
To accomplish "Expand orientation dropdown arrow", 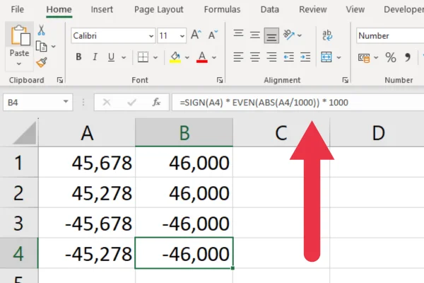I will tap(300, 35).
